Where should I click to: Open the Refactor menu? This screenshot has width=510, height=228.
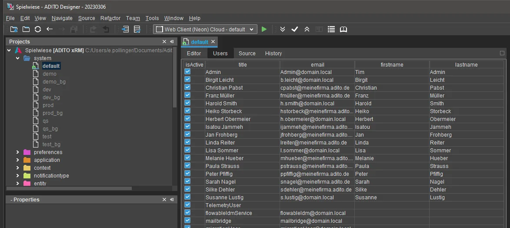(110, 18)
